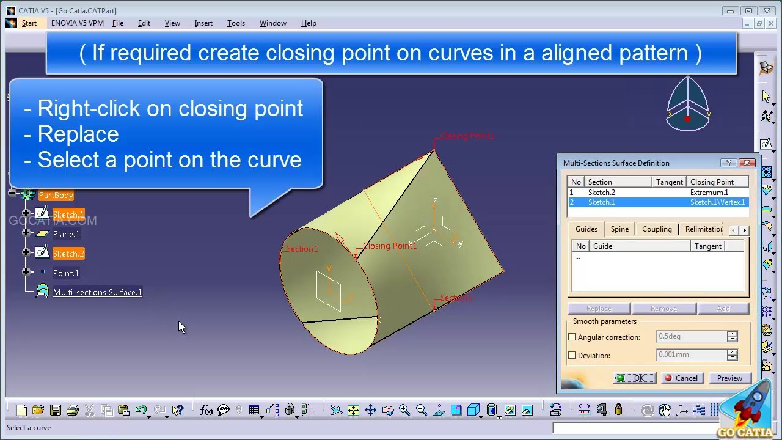Click the Print icon
Screen dimensions: 782x440
(x=73, y=410)
